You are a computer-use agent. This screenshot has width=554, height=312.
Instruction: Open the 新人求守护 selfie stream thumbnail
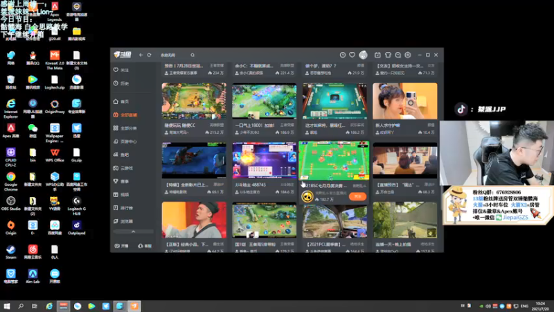405,101
